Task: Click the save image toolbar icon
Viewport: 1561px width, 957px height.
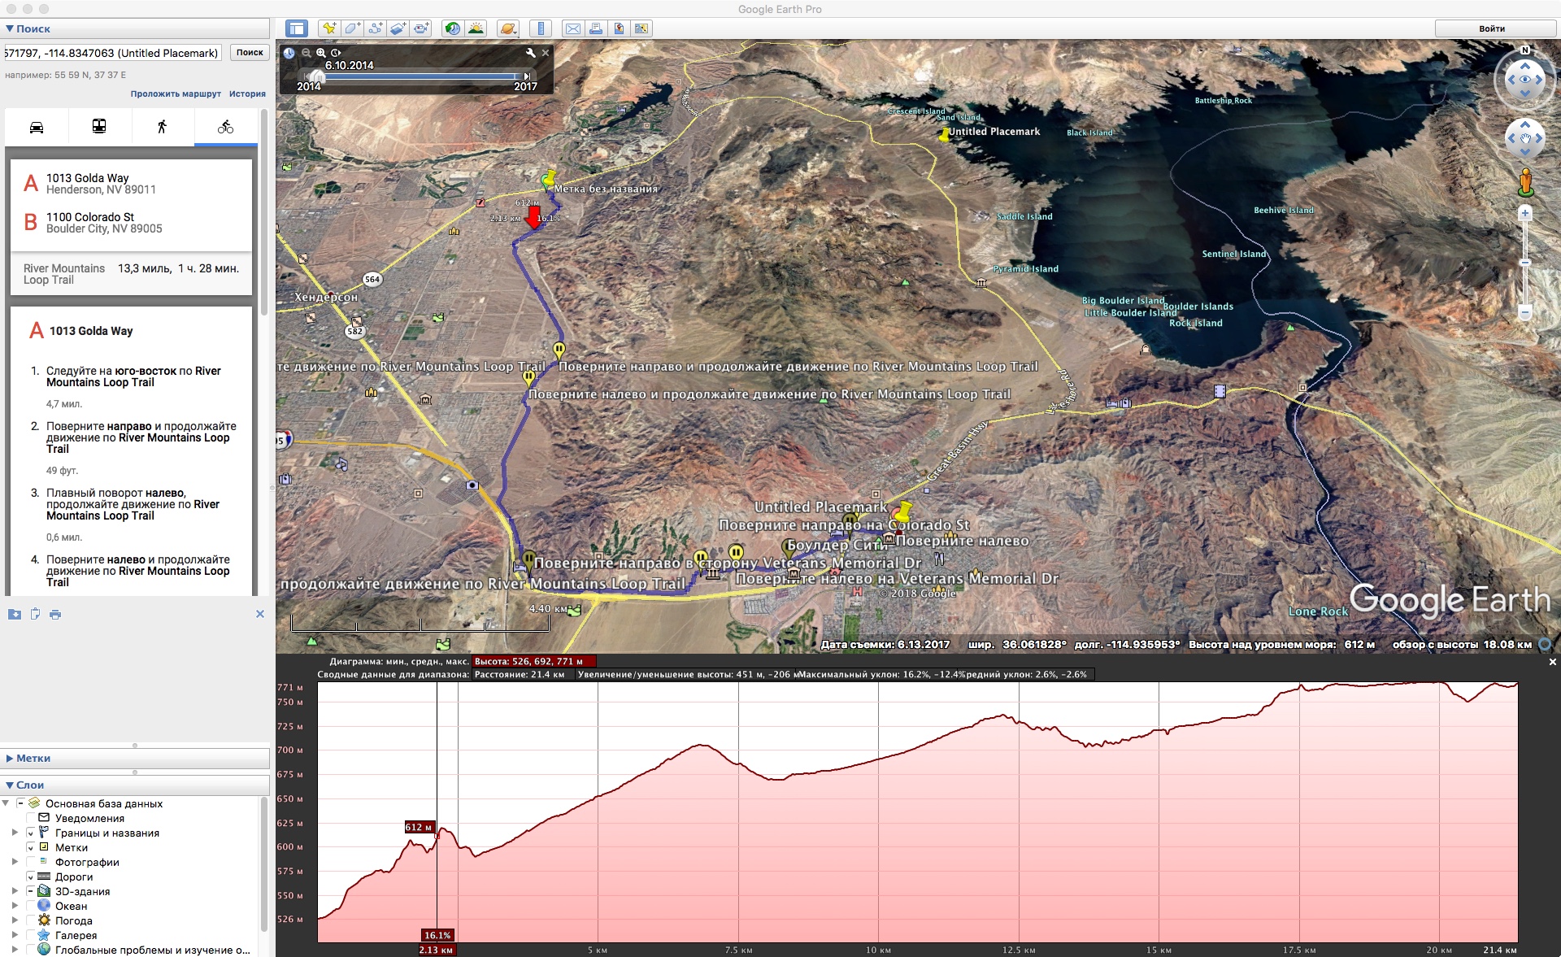Action: [x=619, y=28]
